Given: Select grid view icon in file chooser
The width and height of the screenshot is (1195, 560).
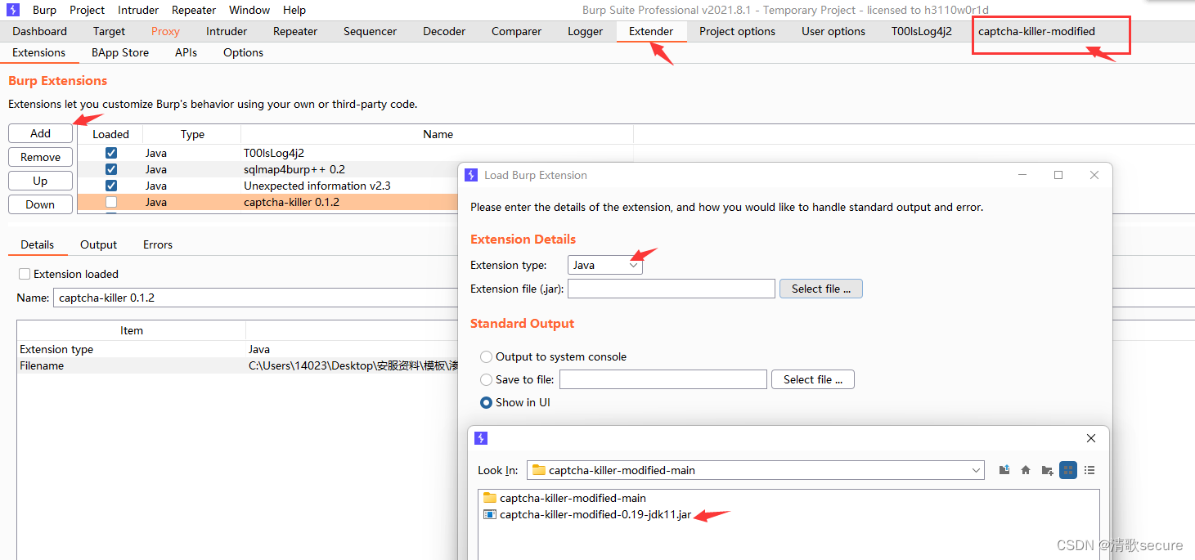Looking at the screenshot, I should 1068,469.
